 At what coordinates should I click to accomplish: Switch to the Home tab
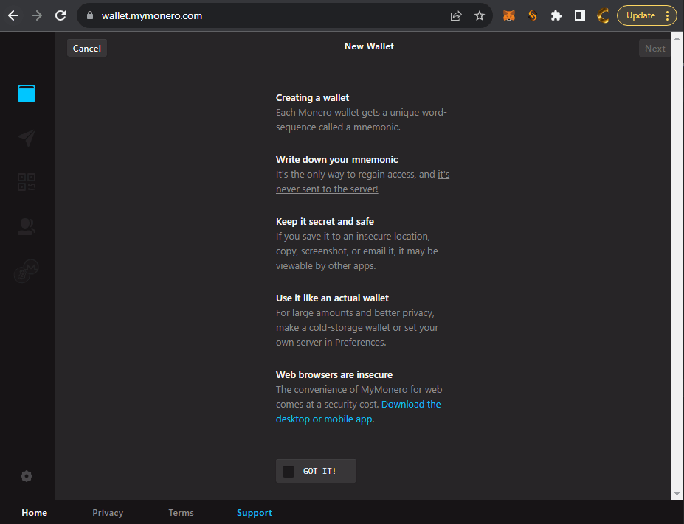[34, 512]
